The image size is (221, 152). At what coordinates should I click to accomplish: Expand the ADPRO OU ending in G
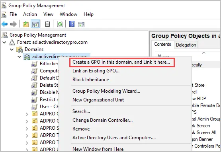[27, 121]
